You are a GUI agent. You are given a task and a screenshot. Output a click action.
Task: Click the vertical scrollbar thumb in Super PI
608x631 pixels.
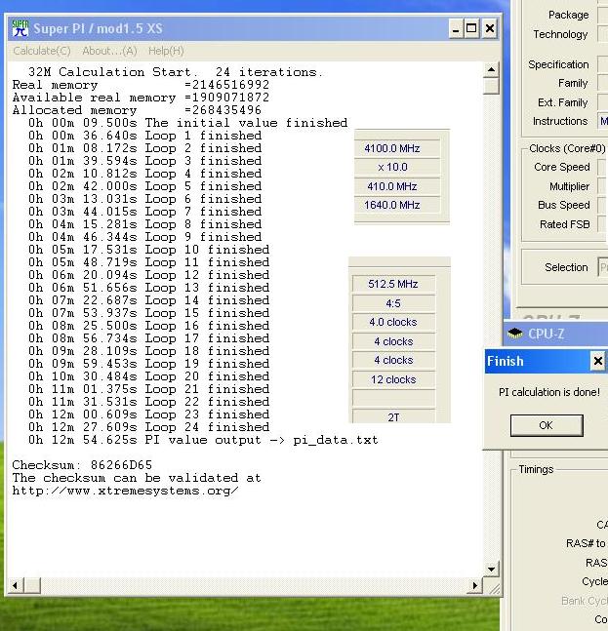[491, 86]
